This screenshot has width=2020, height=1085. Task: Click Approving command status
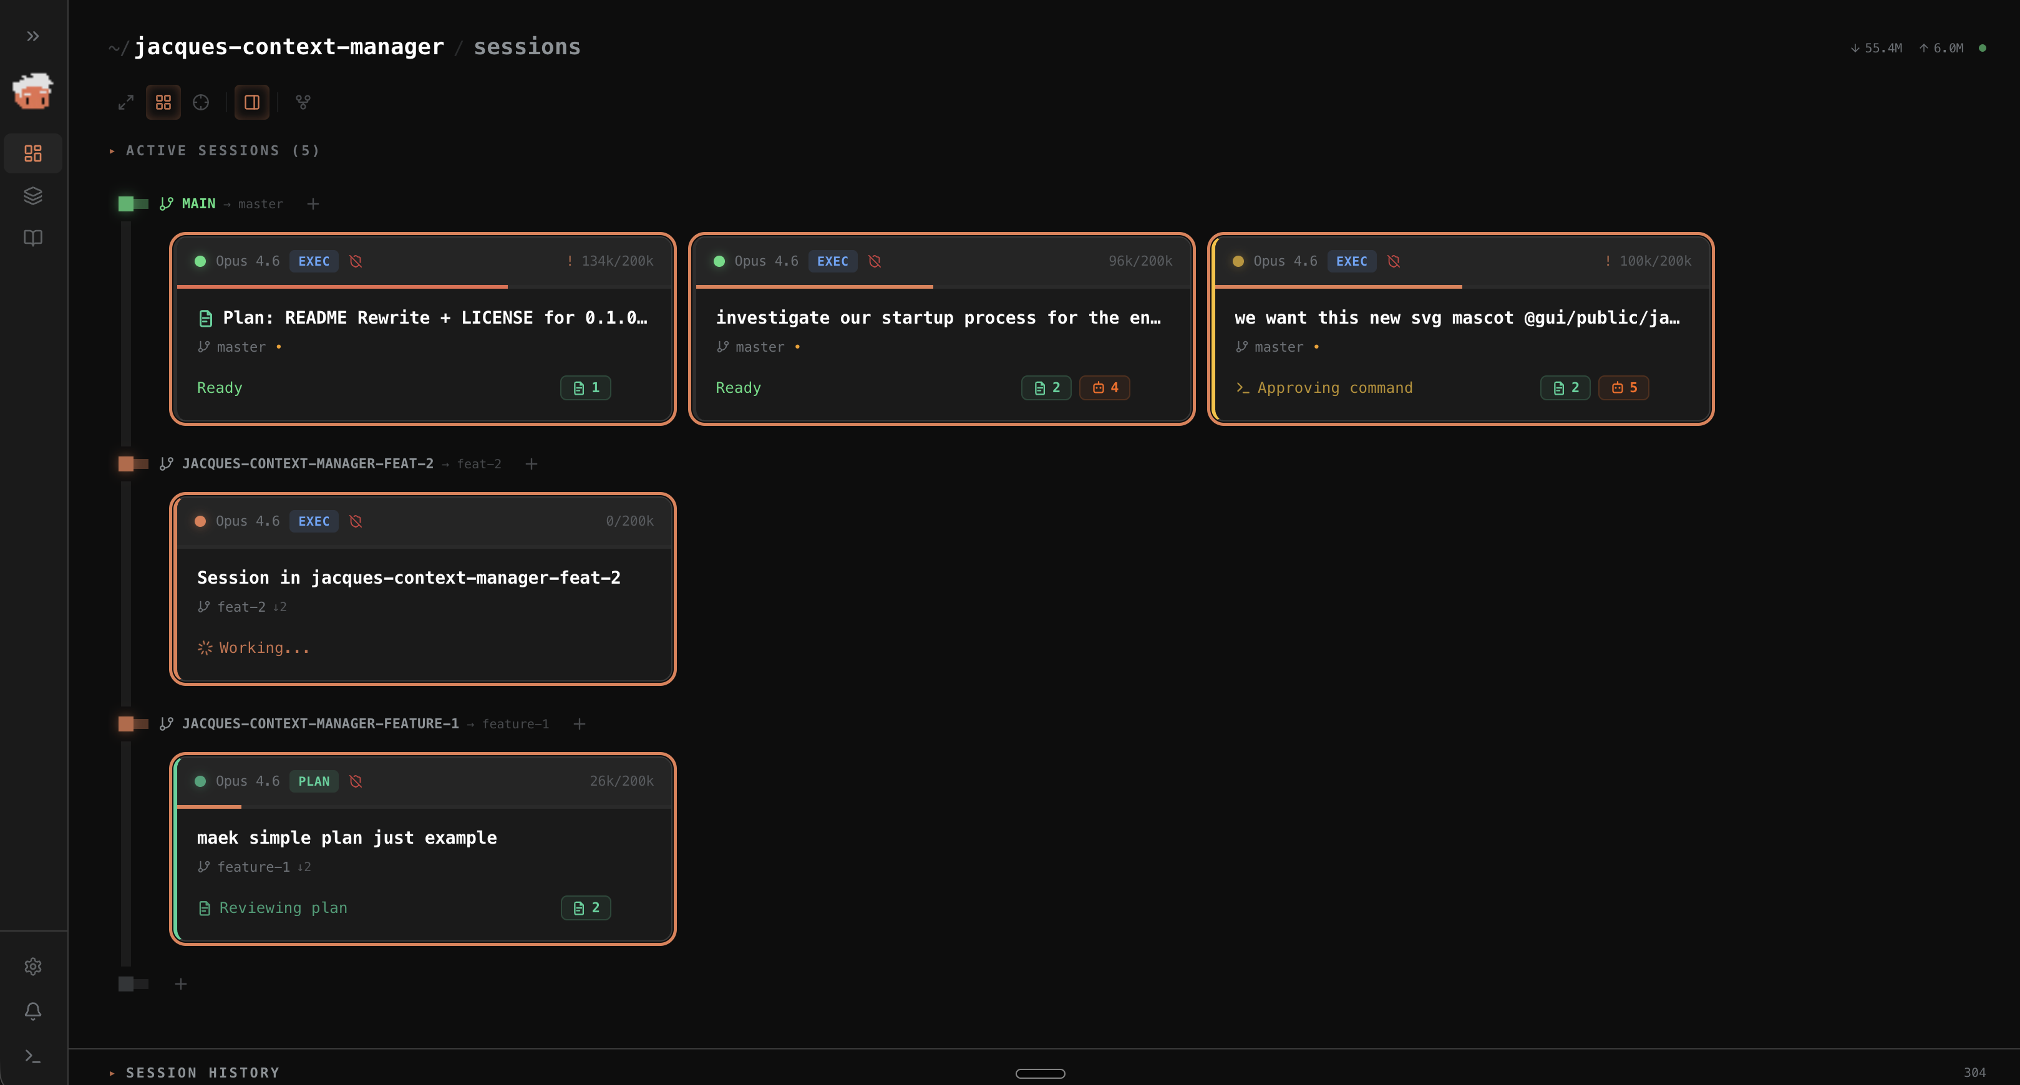[x=1324, y=388]
